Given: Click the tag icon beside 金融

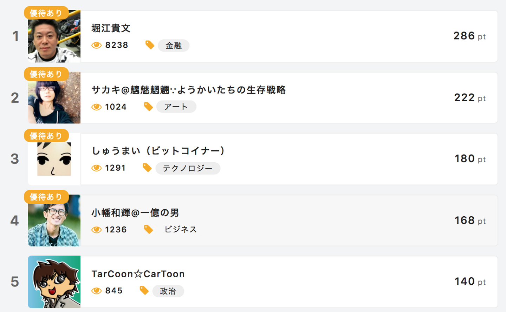Looking at the screenshot, I should pos(150,45).
